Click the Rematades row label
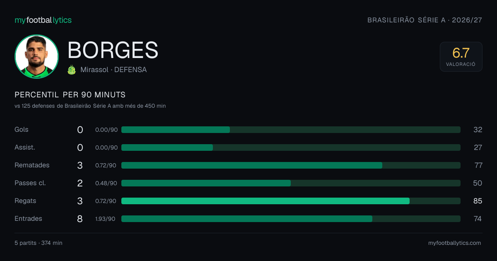 tap(32, 165)
